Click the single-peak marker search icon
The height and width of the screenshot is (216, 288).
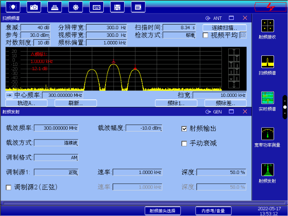[234, 52]
